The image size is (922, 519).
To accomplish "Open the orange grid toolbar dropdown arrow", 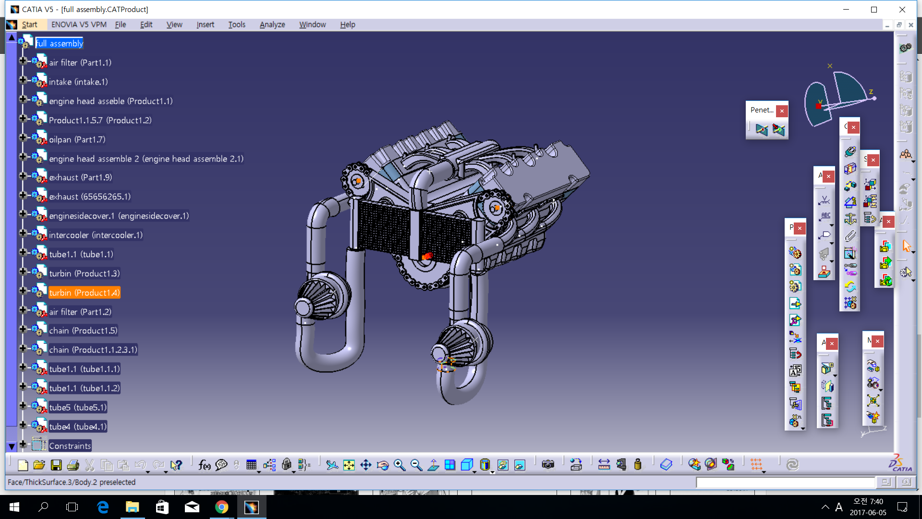I will tap(764, 472).
